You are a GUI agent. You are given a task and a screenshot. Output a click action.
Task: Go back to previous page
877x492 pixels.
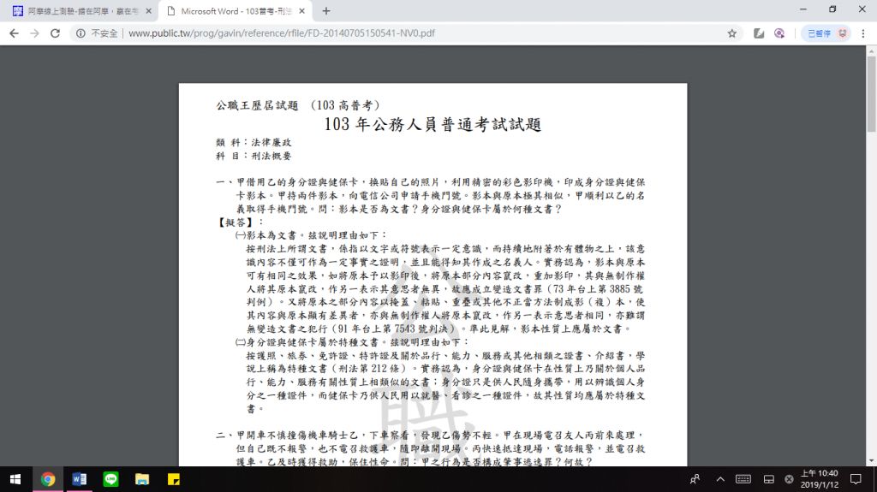click(x=14, y=33)
